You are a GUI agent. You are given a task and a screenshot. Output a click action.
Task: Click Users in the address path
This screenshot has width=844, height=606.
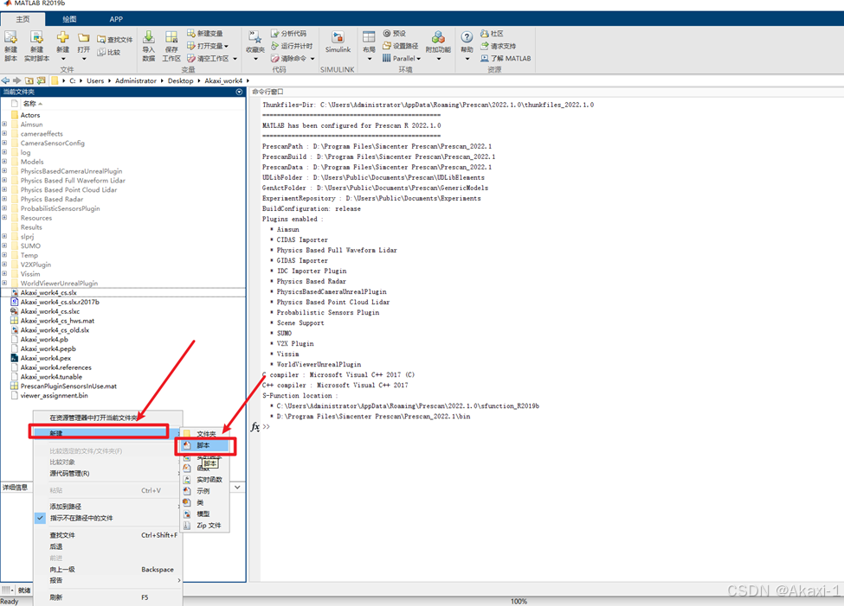pos(95,80)
